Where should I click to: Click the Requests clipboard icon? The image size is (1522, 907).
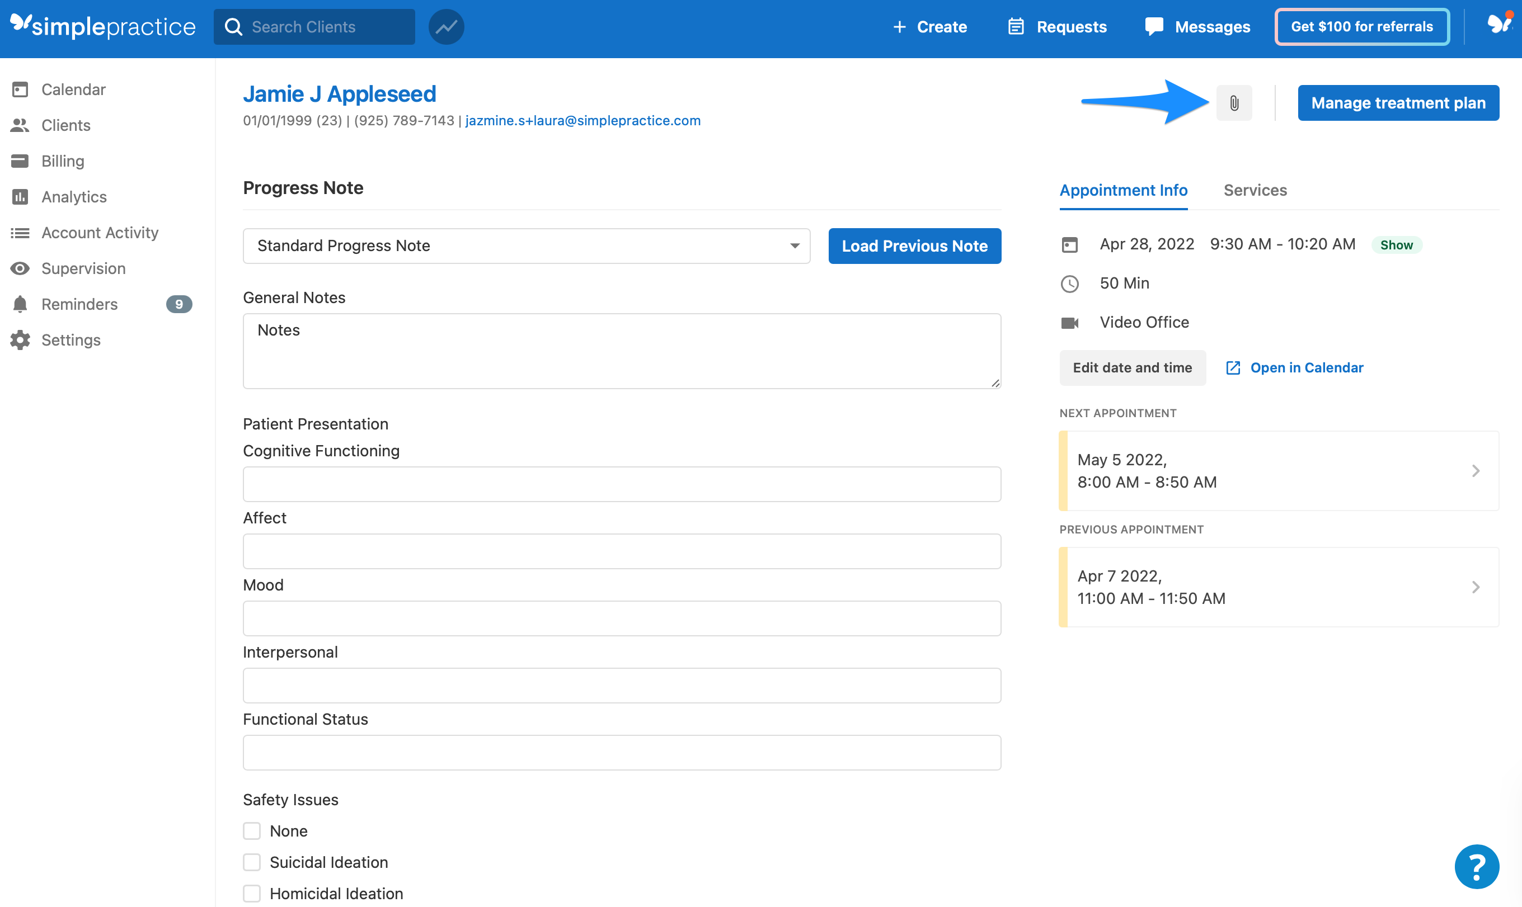(1016, 26)
